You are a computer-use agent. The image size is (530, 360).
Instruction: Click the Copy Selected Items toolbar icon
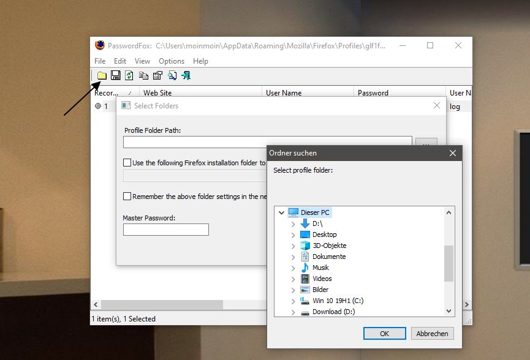[143, 76]
